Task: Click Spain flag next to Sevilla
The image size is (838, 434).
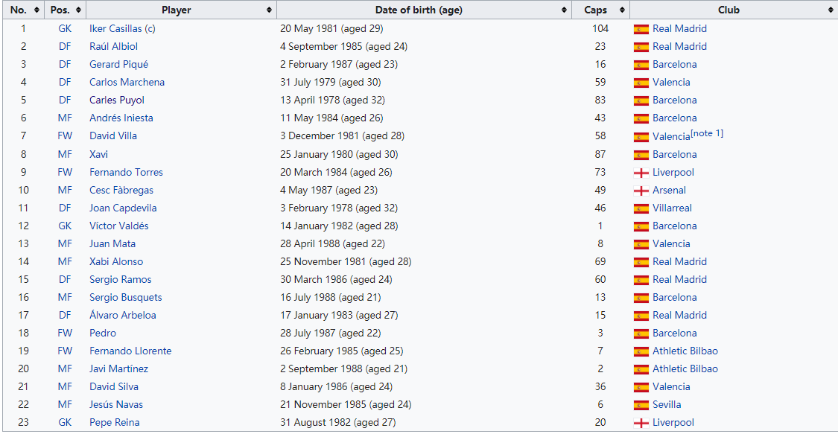Action: 641,405
